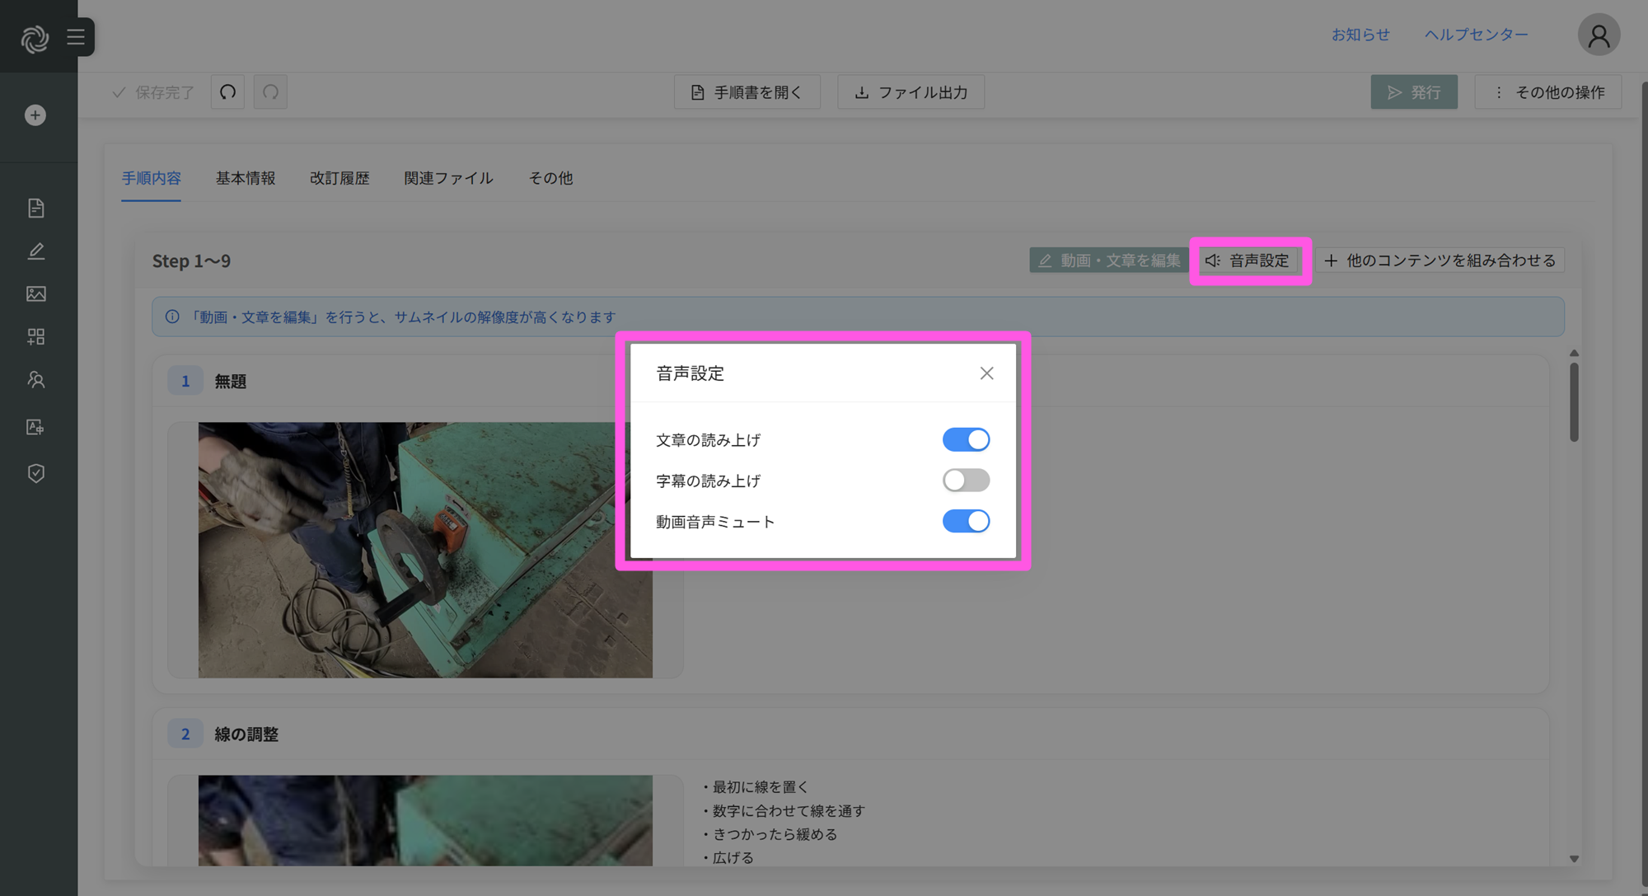The image size is (1648, 896).
Task: Click the grid-plus sidebar icon
Action: pos(35,337)
